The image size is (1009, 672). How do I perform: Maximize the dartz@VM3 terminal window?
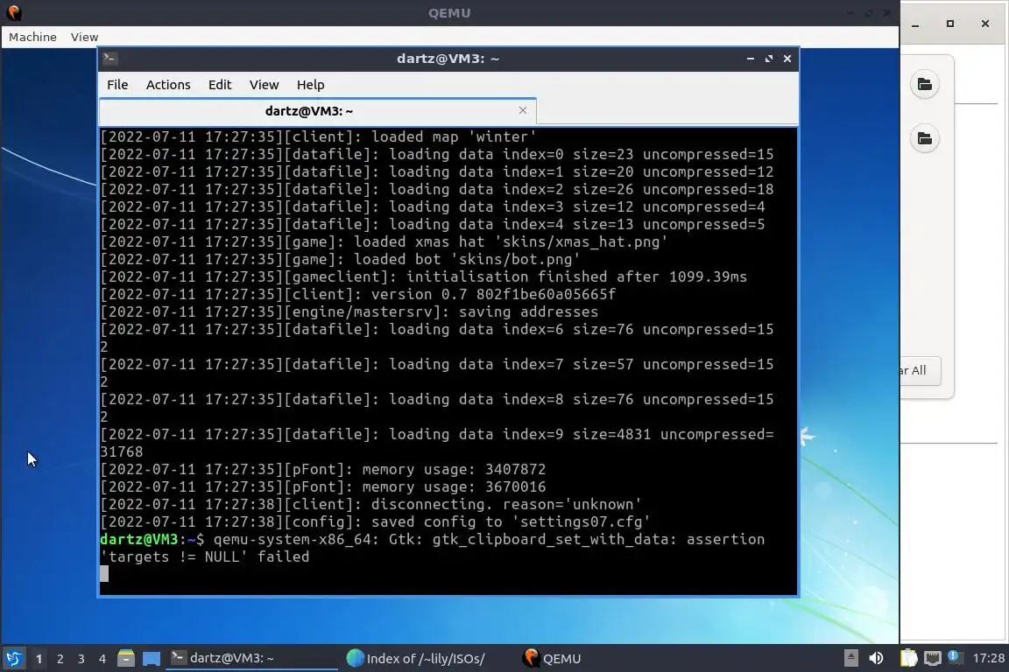point(768,58)
